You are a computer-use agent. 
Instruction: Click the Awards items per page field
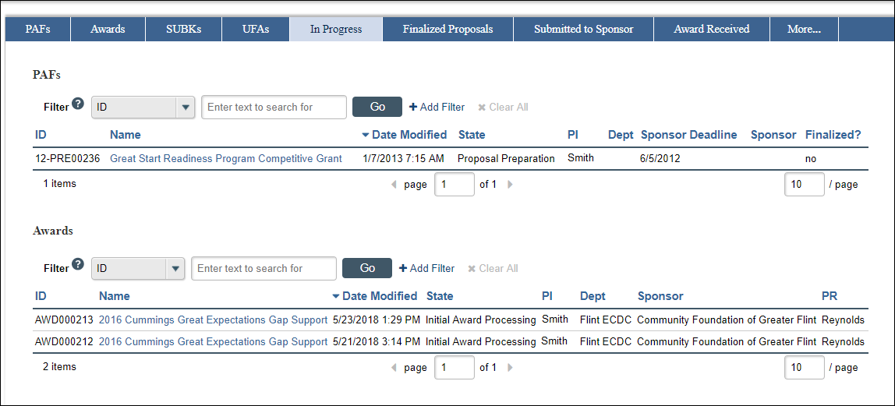[x=805, y=368]
